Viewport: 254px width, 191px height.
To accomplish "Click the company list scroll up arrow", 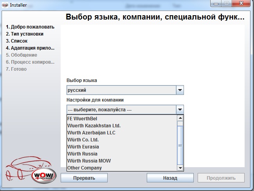I will 180,118.
